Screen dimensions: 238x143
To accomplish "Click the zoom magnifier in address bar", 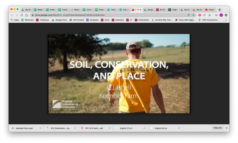I will click(188, 15).
